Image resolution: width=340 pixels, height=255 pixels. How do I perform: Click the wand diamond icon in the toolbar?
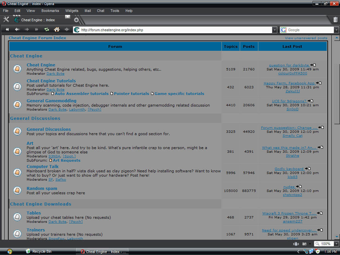coord(66,30)
